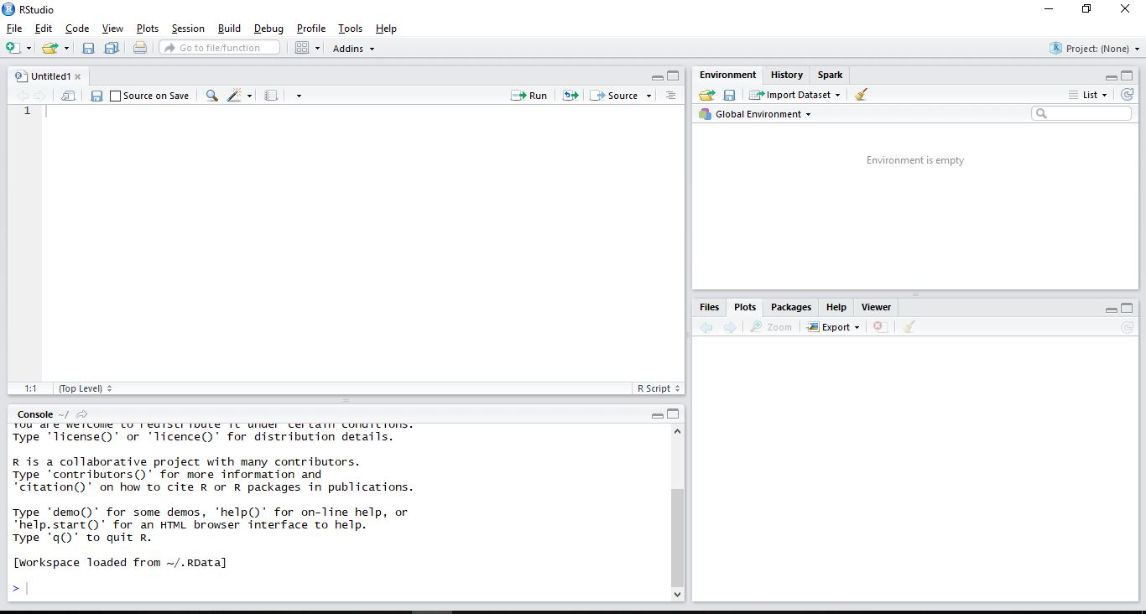
Task: Open find and replace magnifier in editor
Action: (211, 96)
